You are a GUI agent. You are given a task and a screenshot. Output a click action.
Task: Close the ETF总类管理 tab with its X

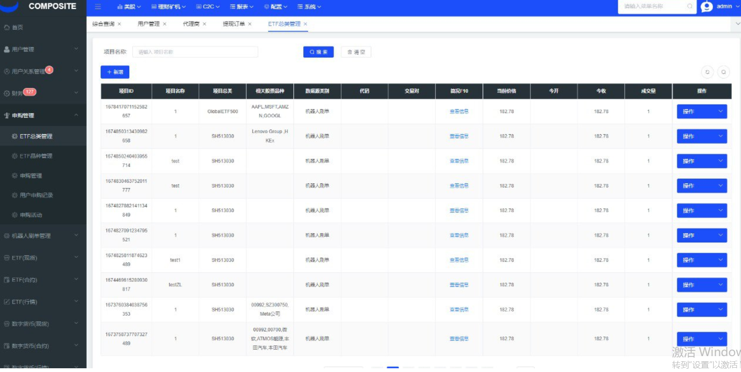click(306, 24)
